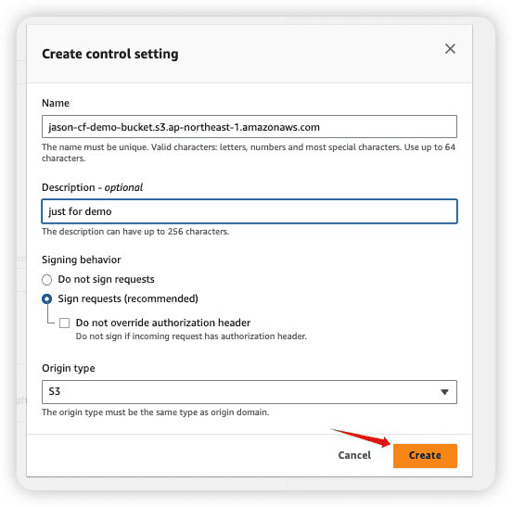This screenshot has height=507, width=512.
Task: Click the 'Name' field label
Action: pos(56,103)
